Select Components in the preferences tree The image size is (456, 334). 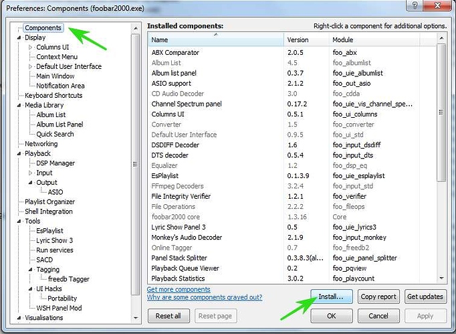point(43,27)
